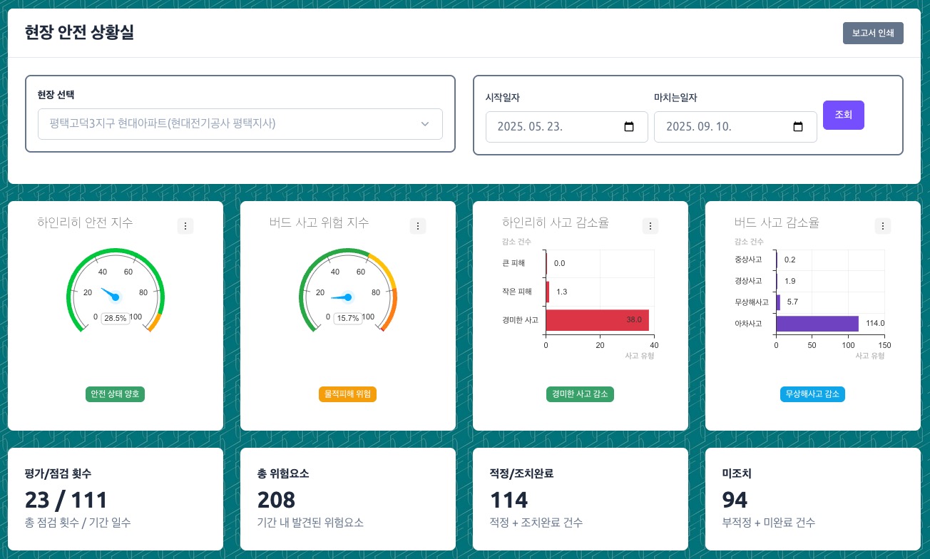Screen dimensions: 930x559
Task: Open the 하인리히 사고 감소율 chart options menu
Action: (x=650, y=226)
